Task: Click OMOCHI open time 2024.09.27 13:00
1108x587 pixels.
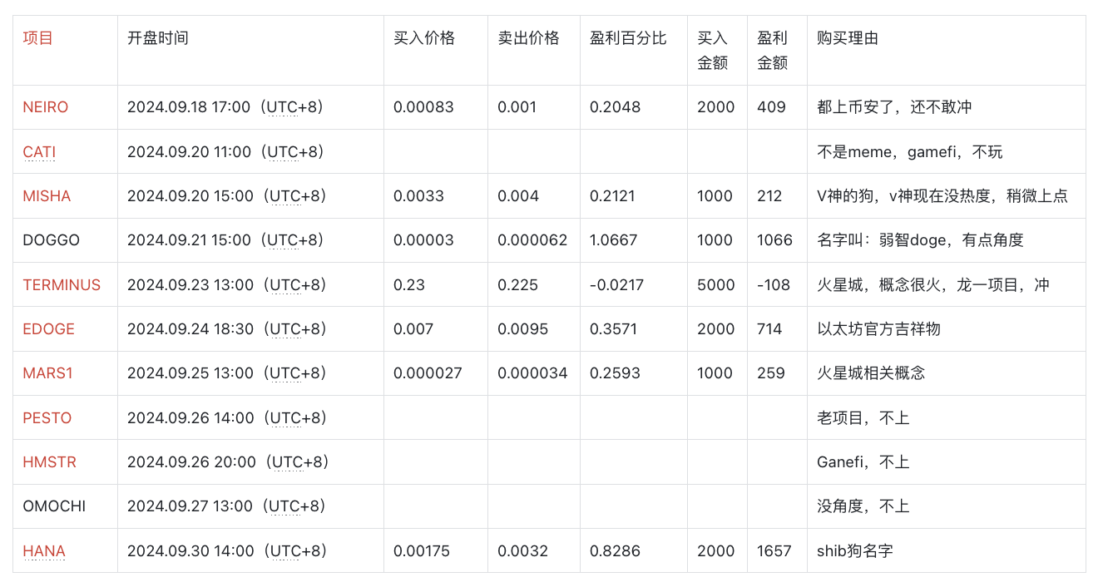Action: click(229, 506)
